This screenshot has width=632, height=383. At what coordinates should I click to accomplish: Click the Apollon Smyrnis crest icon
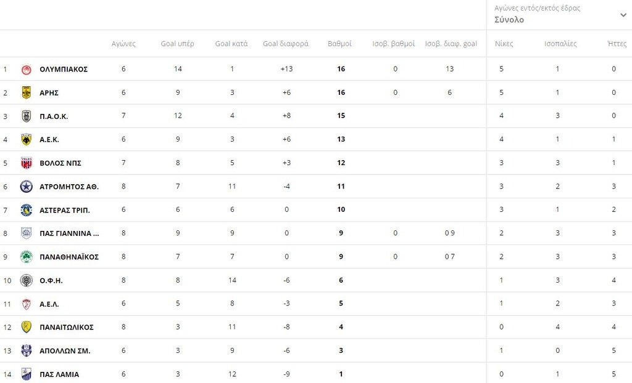[x=26, y=350]
